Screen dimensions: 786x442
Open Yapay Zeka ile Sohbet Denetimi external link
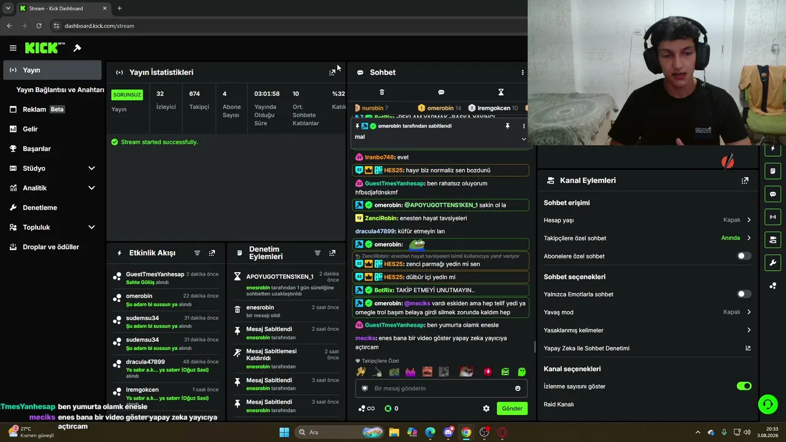[748, 348]
